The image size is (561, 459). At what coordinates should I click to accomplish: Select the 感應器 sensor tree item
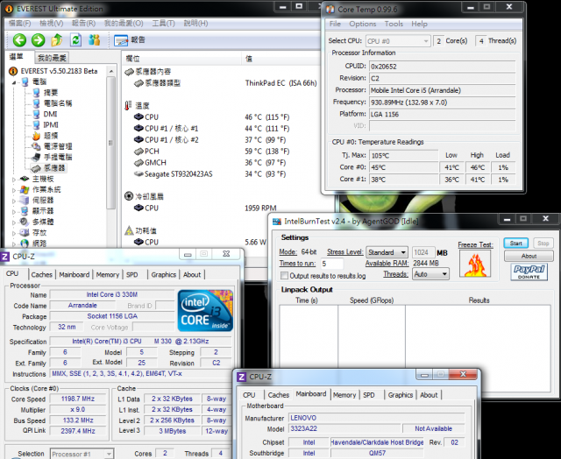(54, 167)
